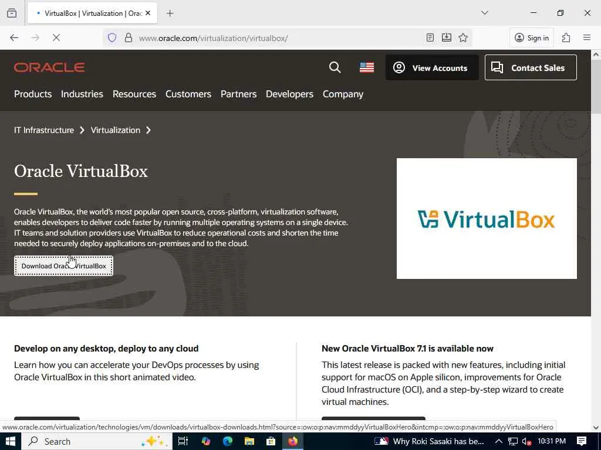
Task: Launch Copilot from the taskbar
Action: [x=206, y=441]
